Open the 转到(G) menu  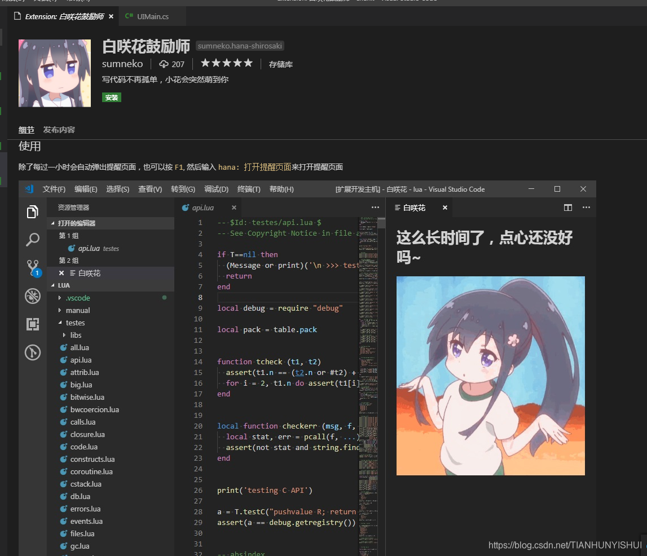183,189
